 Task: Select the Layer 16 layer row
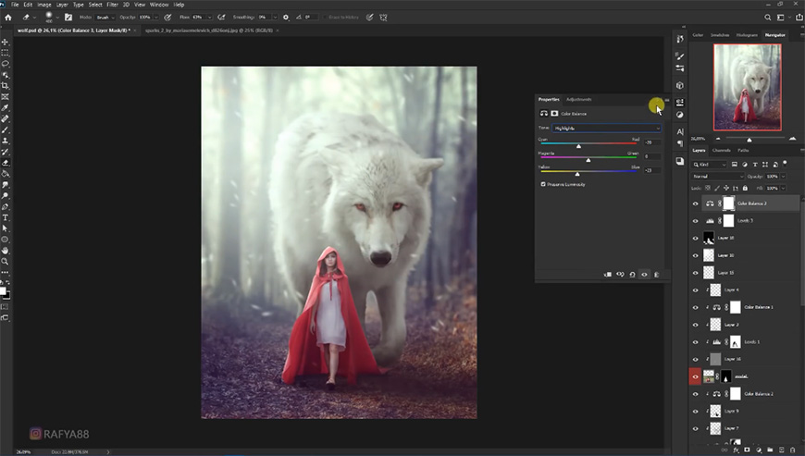pyautogui.click(x=745, y=359)
